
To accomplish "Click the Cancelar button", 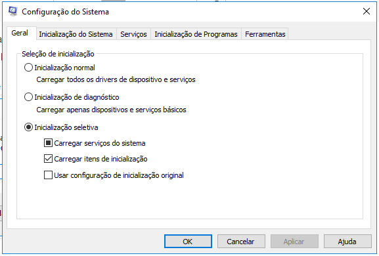I will pyautogui.click(x=241, y=242).
